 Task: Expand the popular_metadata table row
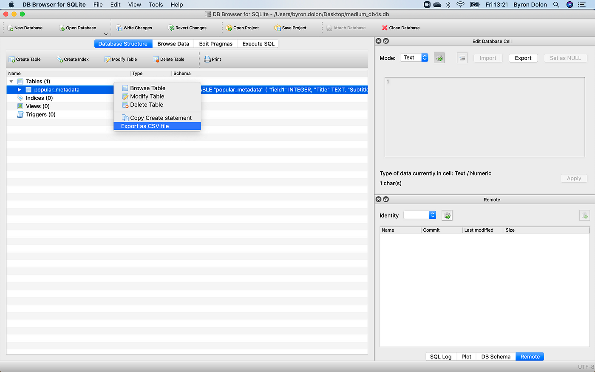coord(20,90)
